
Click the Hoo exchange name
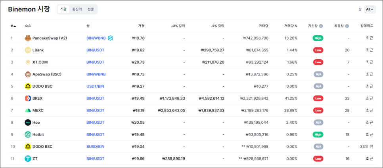(36, 123)
